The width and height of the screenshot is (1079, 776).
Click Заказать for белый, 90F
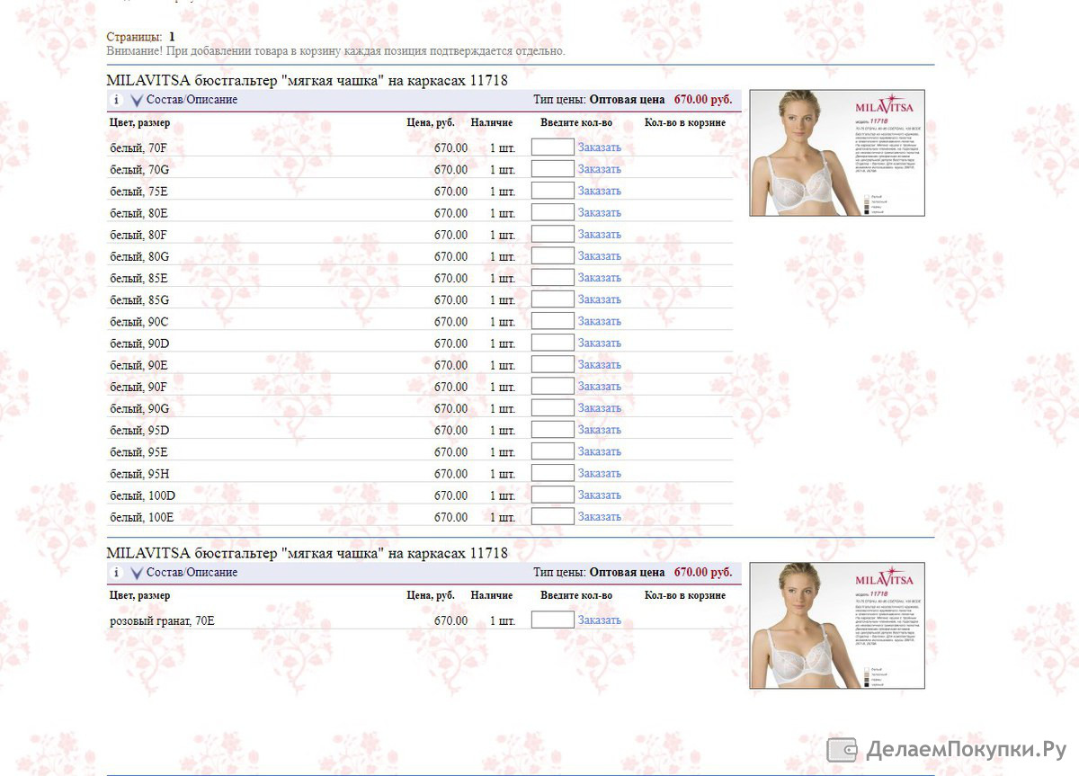click(x=600, y=387)
